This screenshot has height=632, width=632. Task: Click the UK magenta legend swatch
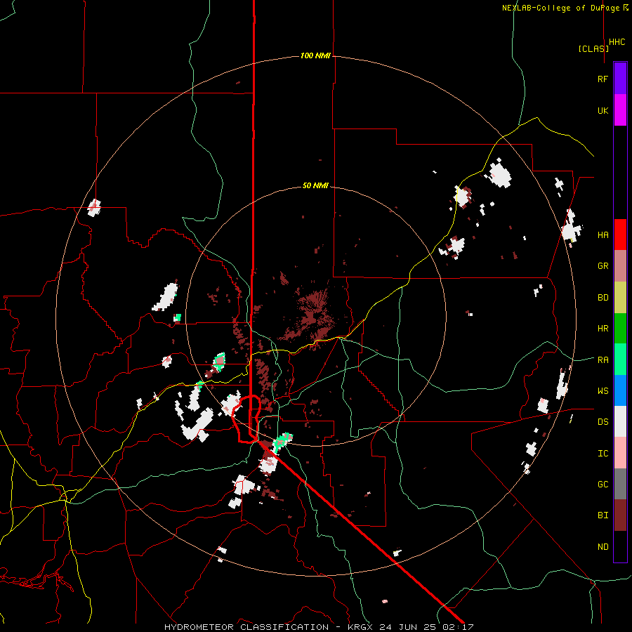[x=620, y=110]
